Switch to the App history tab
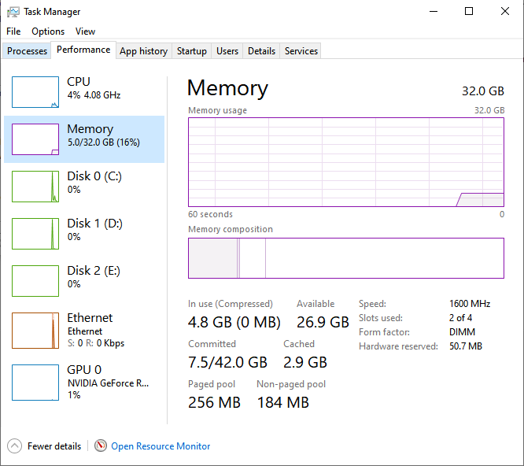 coord(143,51)
